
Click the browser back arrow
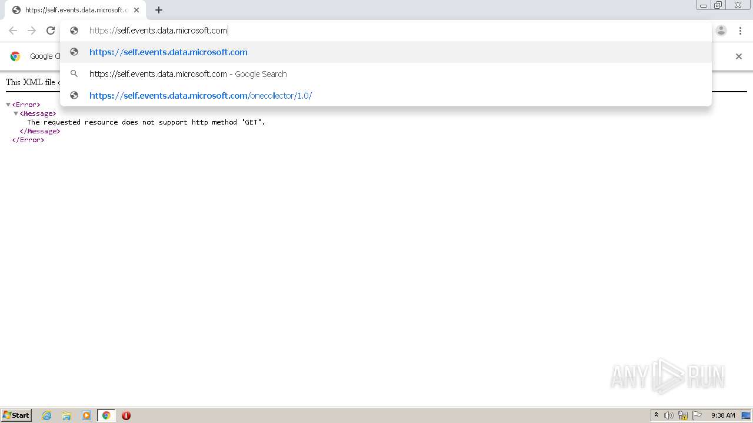[x=13, y=31]
